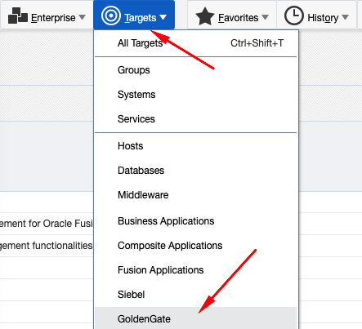Click the History clock icon
362x329 pixels.
[x=294, y=16]
